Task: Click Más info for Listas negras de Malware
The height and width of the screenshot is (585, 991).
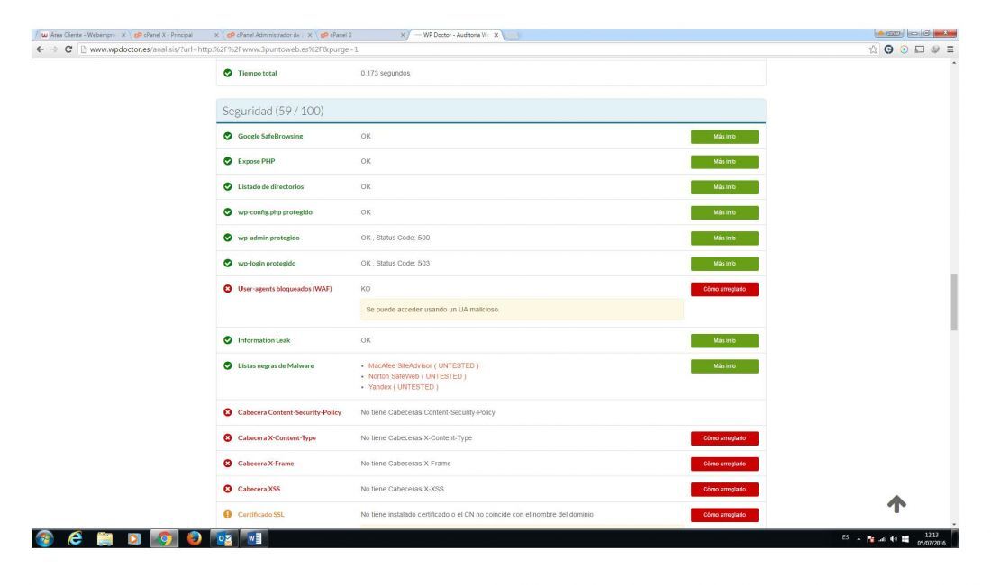Action: tap(724, 366)
